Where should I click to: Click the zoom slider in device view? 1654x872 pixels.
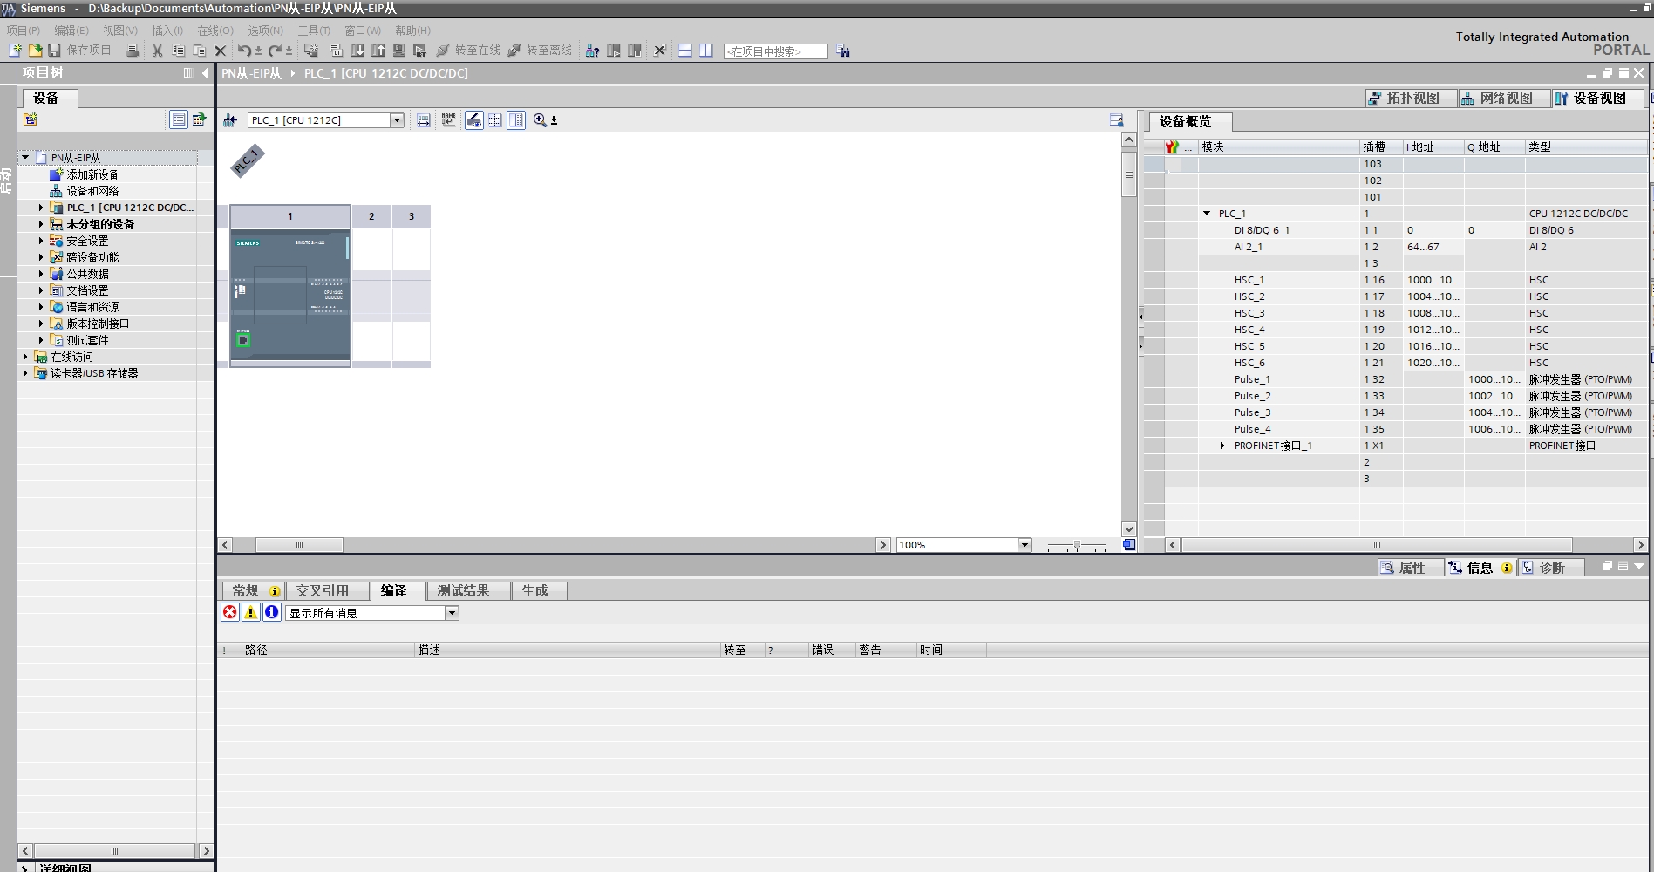pos(1077,545)
